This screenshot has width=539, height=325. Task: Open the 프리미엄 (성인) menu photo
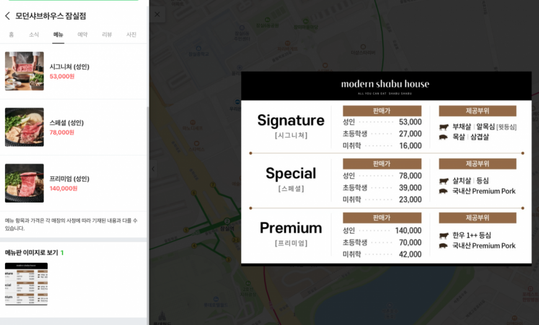click(24, 183)
